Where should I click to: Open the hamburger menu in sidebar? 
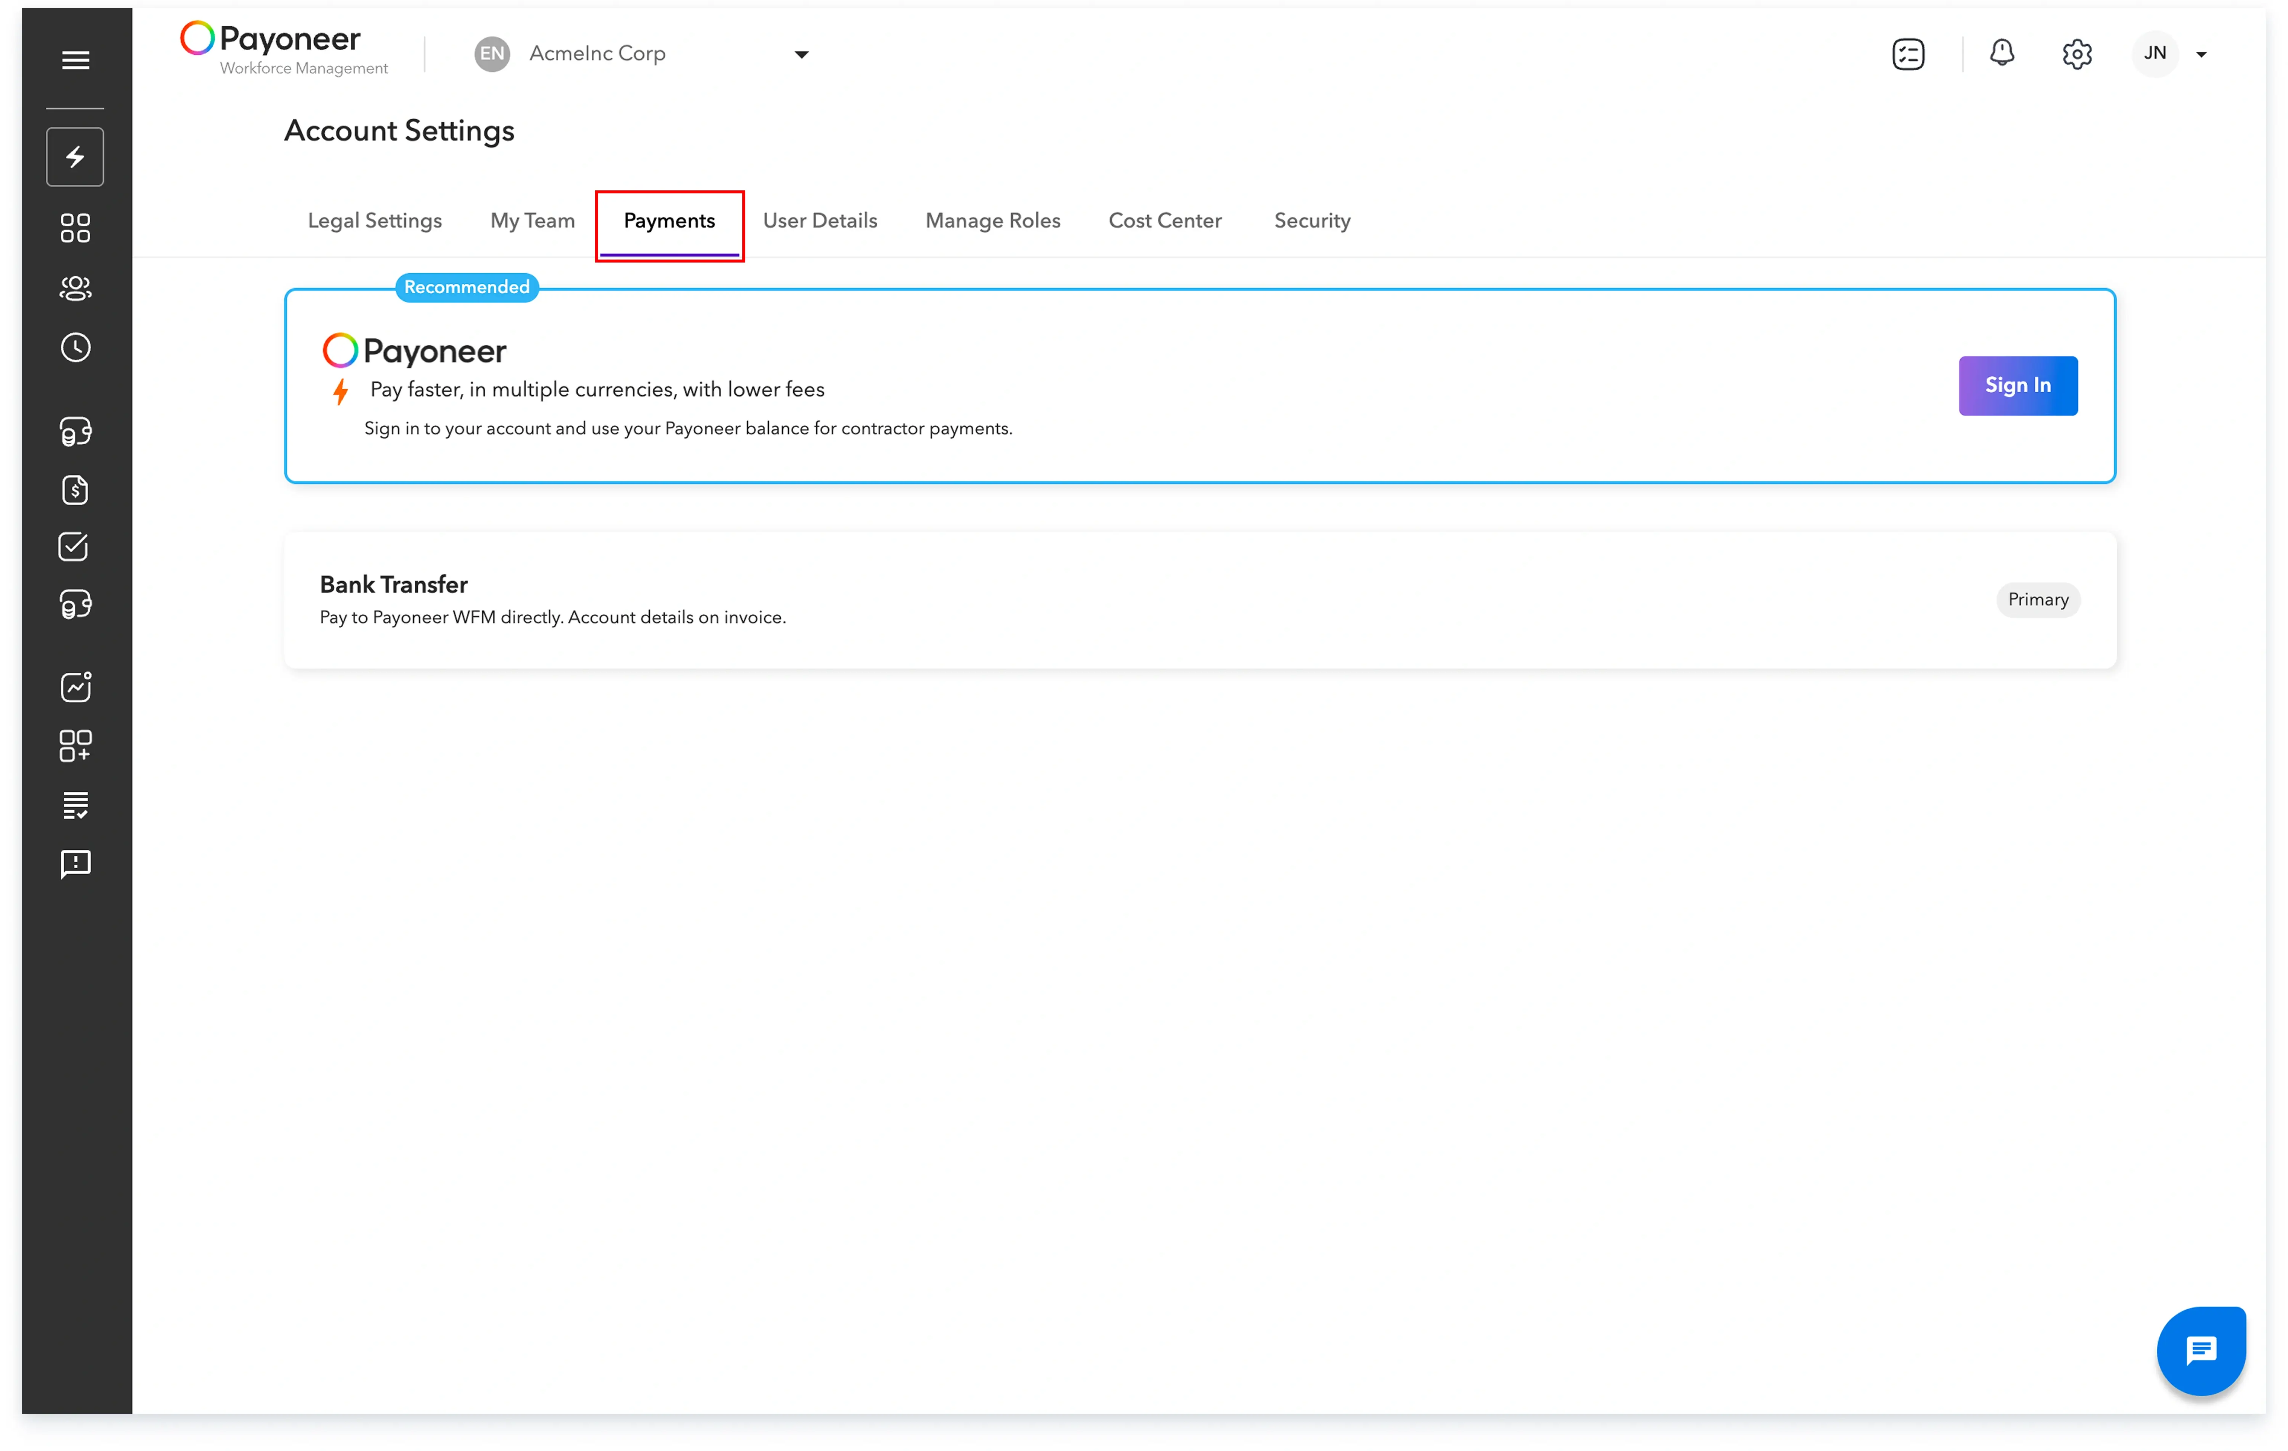pyautogui.click(x=75, y=60)
